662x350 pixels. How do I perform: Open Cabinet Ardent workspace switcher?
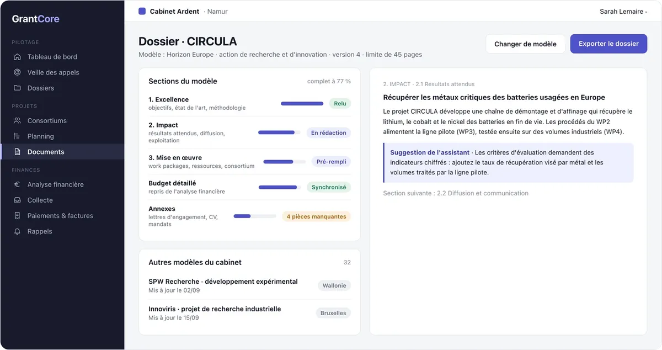(183, 12)
